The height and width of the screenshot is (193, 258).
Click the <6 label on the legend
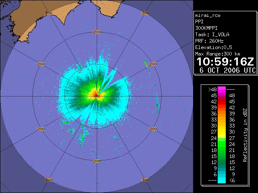[x=231, y=181]
